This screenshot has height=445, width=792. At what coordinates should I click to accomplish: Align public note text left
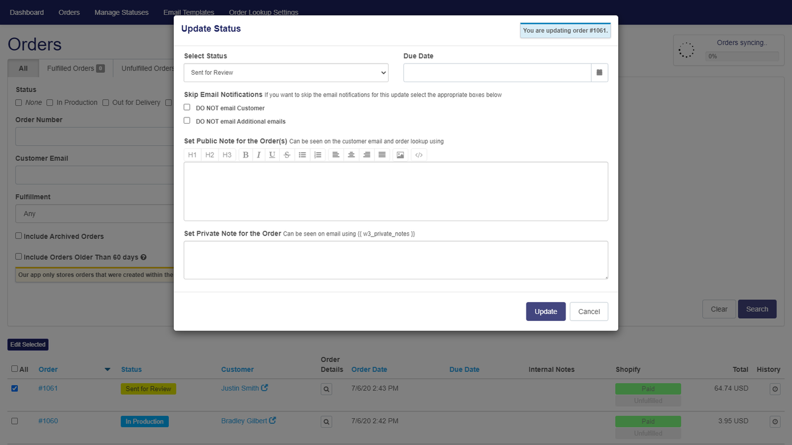tap(336, 155)
